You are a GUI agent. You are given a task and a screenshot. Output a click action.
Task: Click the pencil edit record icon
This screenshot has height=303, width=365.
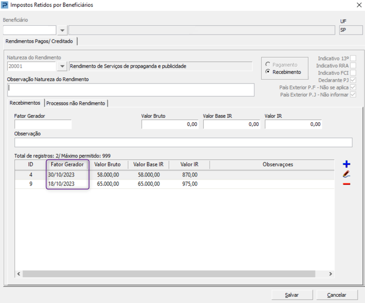click(346, 175)
